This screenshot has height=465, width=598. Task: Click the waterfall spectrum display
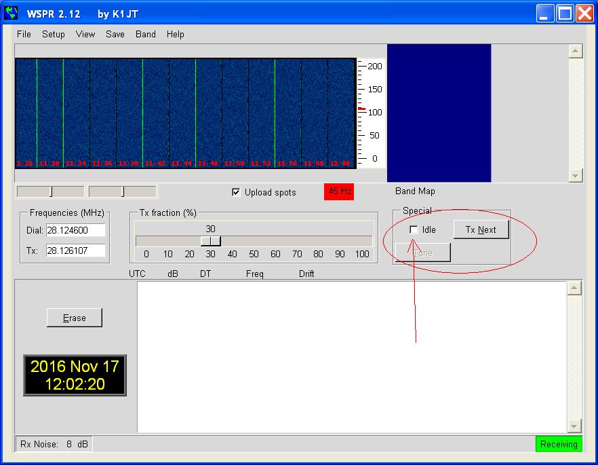tap(185, 113)
